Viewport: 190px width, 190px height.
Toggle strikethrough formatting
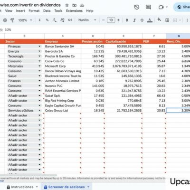[x=142, y=20]
